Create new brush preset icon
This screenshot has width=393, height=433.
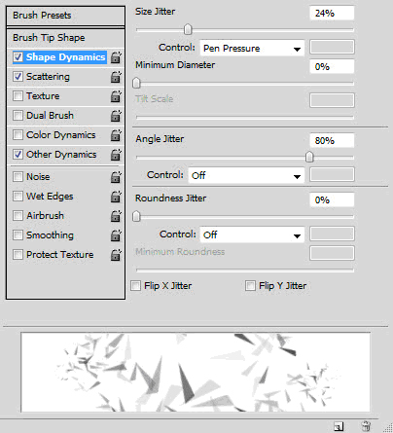click(x=339, y=426)
